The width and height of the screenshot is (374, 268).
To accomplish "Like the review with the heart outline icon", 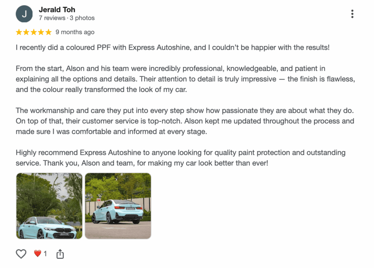I will [21, 254].
